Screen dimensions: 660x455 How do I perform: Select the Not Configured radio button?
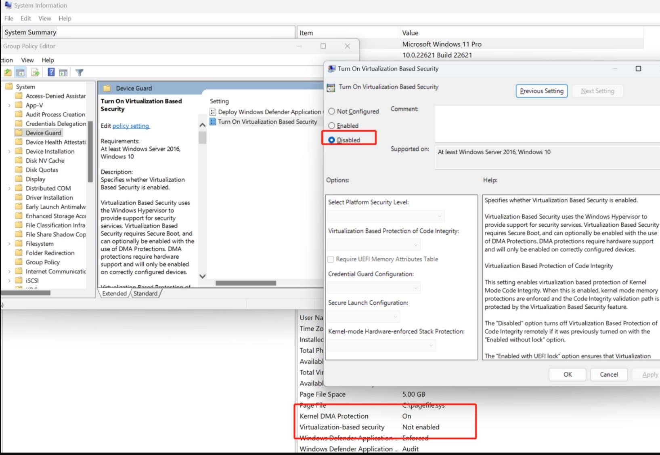pos(332,111)
